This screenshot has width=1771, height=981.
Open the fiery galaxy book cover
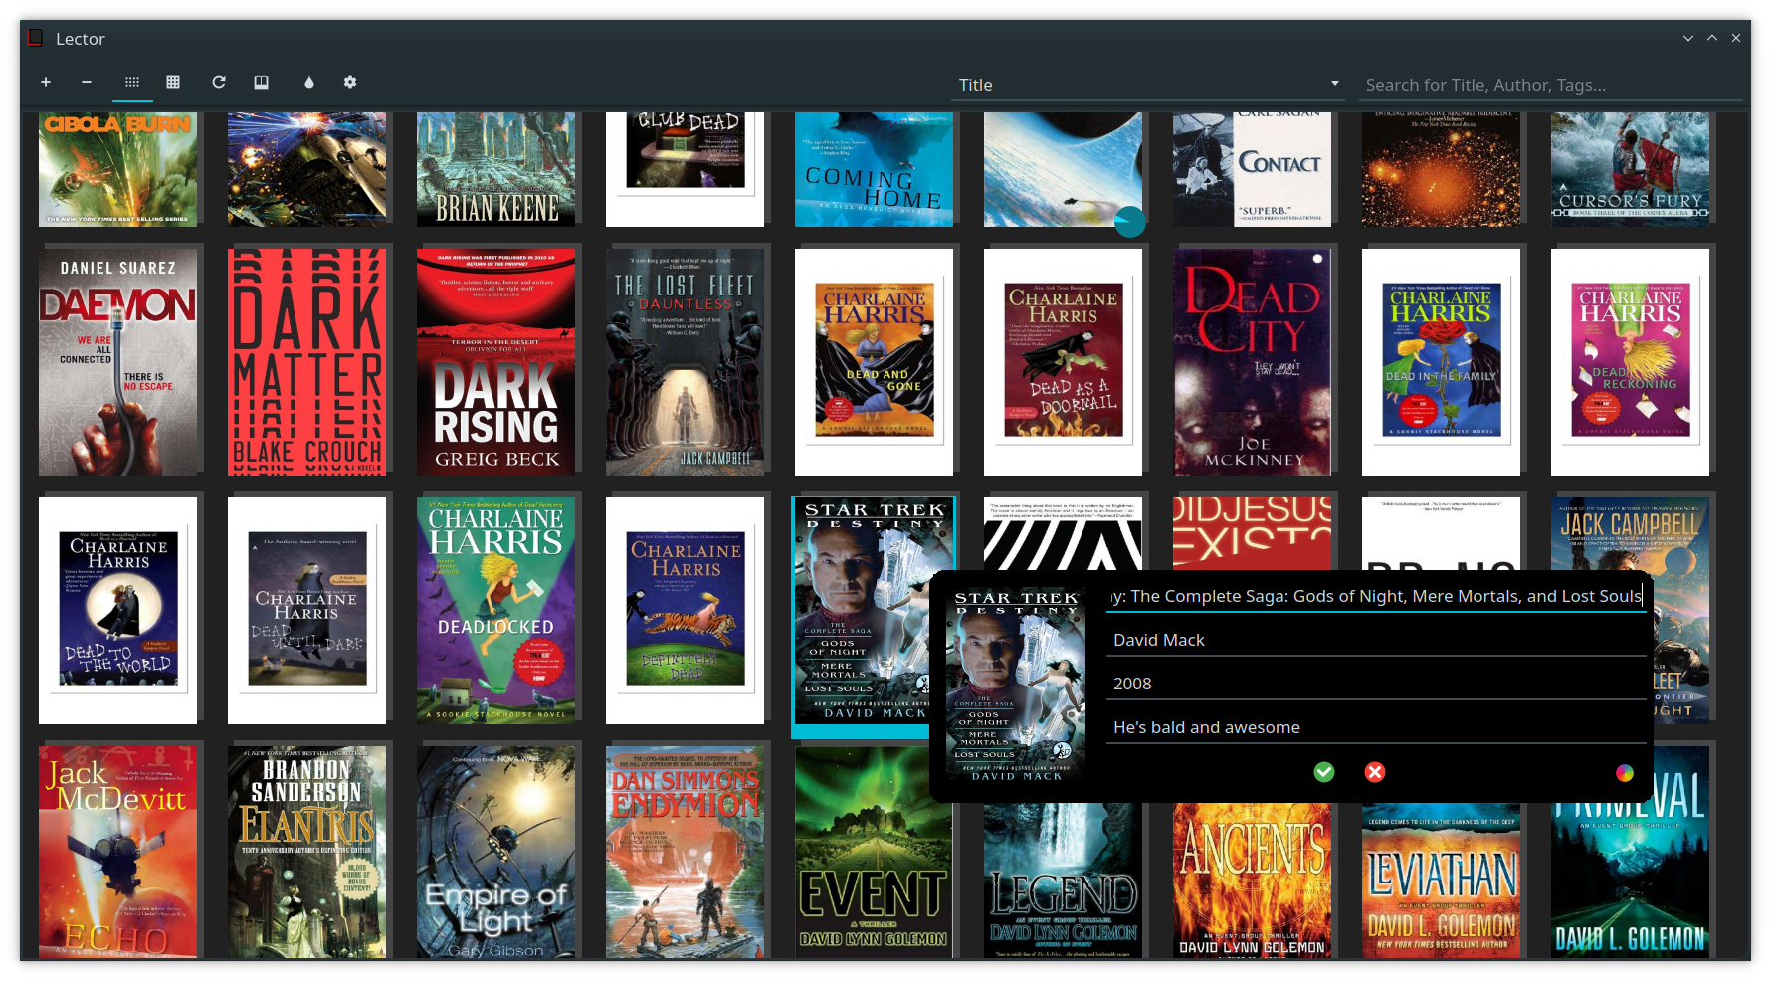point(1441,169)
